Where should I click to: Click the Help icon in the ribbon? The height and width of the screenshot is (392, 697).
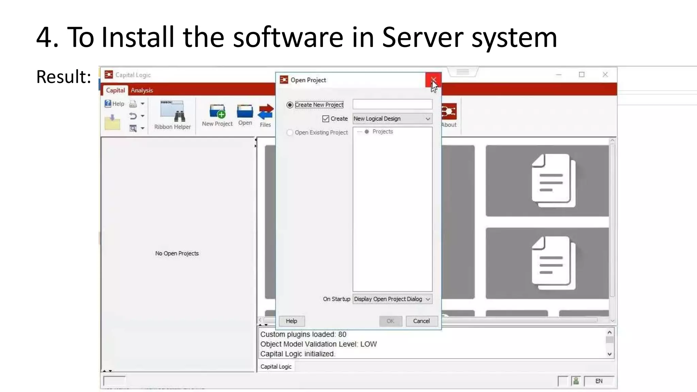114,103
